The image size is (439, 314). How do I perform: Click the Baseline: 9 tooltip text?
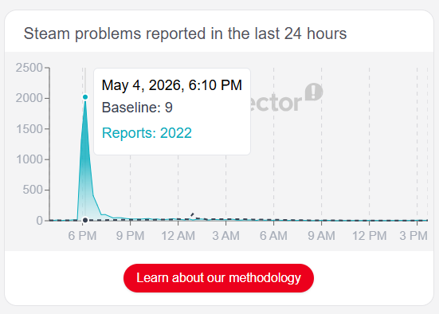tap(137, 108)
